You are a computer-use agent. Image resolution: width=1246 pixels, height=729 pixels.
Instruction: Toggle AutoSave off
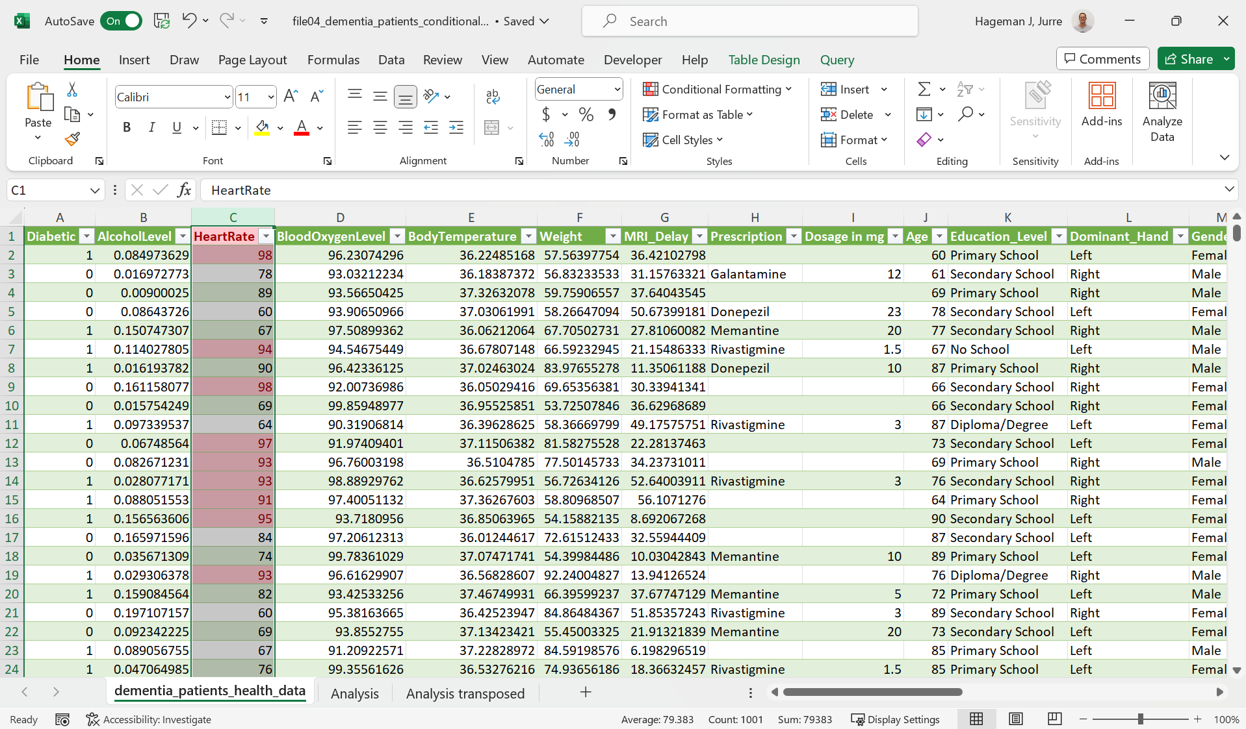click(121, 21)
